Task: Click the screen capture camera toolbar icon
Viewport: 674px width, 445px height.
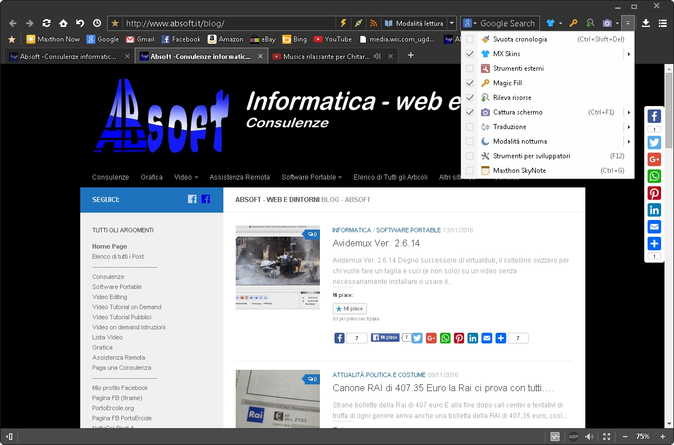Action: [x=607, y=24]
